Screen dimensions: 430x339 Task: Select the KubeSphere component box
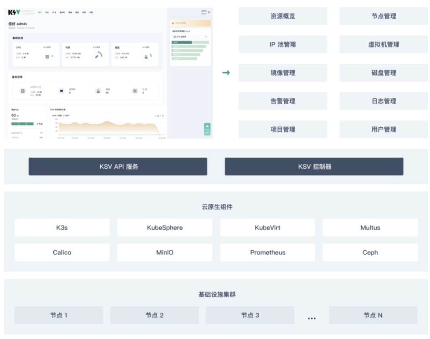pos(165,228)
